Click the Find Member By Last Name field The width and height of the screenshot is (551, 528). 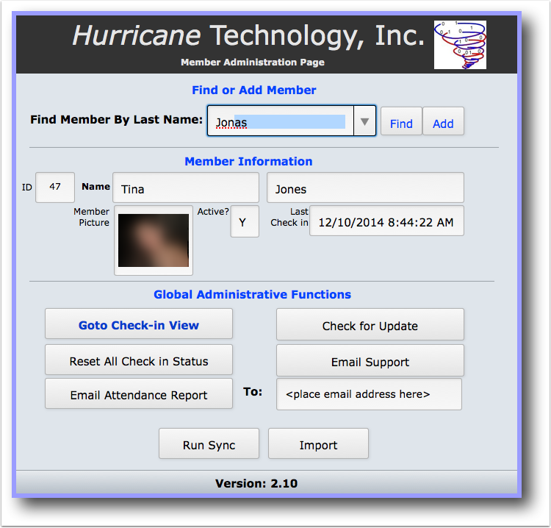pos(281,121)
